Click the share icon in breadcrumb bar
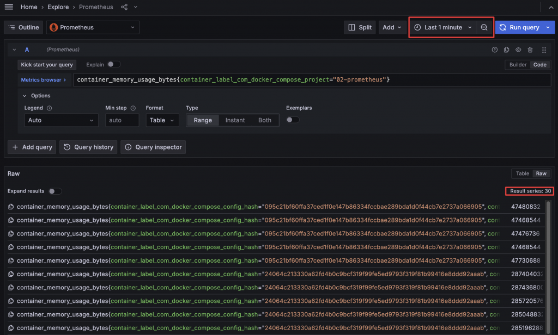558x335 pixels. [x=124, y=7]
